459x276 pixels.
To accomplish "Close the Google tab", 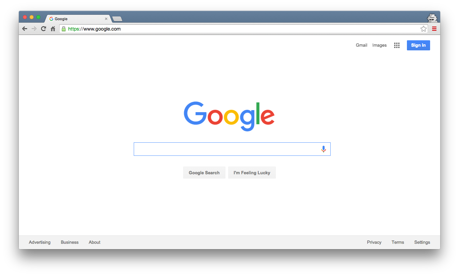I will pyautogui.click(x=106, y=19).
